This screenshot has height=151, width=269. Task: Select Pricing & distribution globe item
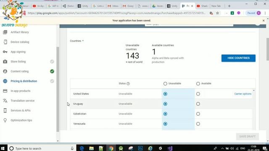click(5, 81)
